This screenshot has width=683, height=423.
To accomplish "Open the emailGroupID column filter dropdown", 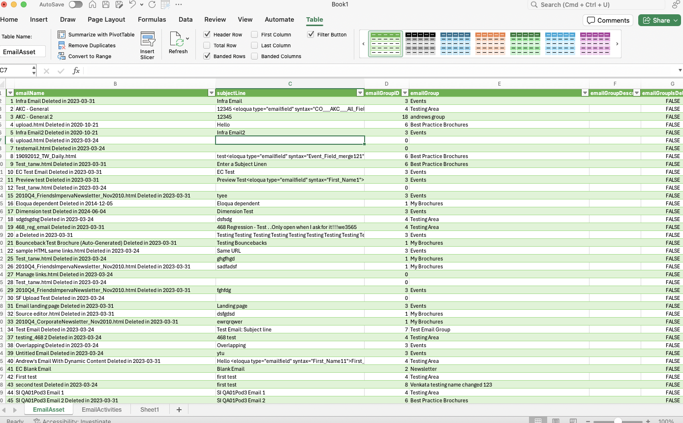I will [x=404, y=93].
